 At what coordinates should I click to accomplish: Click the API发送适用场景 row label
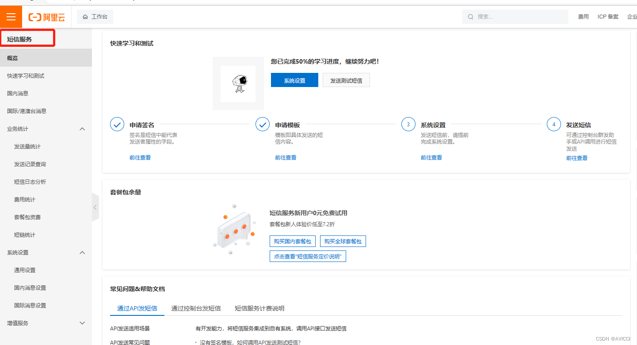click(x=130, y=329)
